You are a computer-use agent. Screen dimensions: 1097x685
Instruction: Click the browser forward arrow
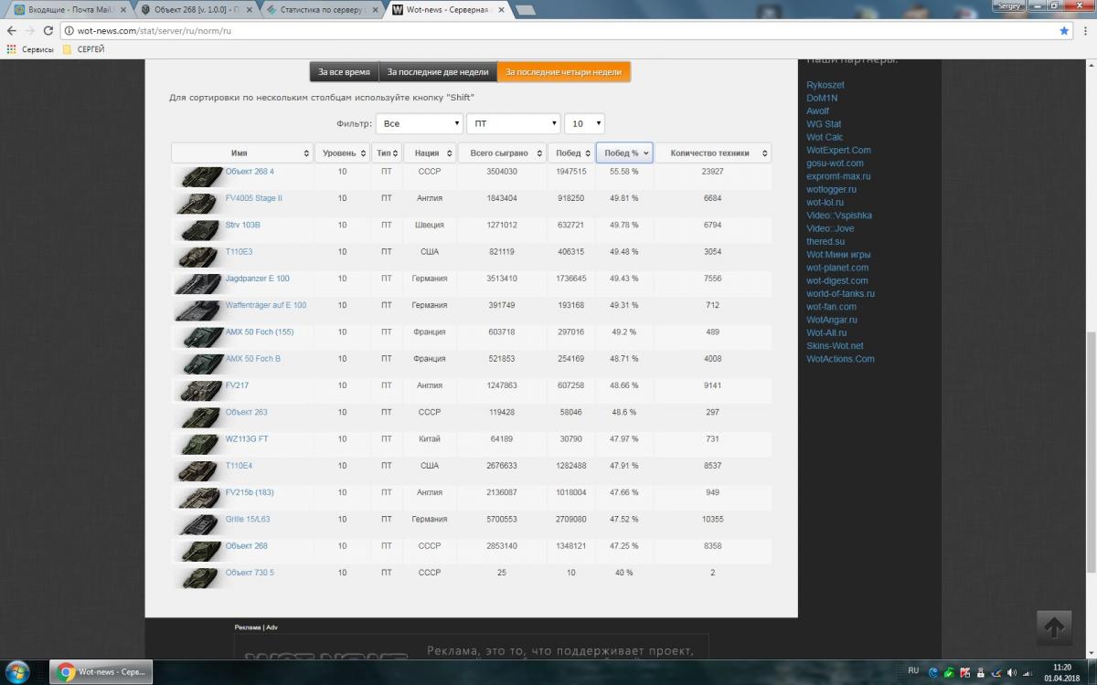coord(29,30)
